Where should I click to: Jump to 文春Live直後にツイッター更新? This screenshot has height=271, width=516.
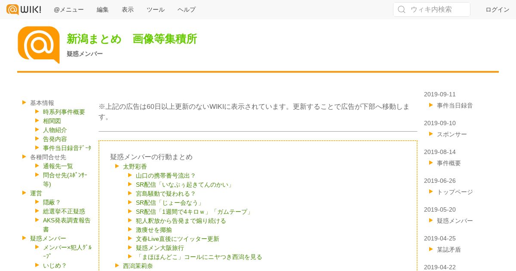tap(178, 239)
